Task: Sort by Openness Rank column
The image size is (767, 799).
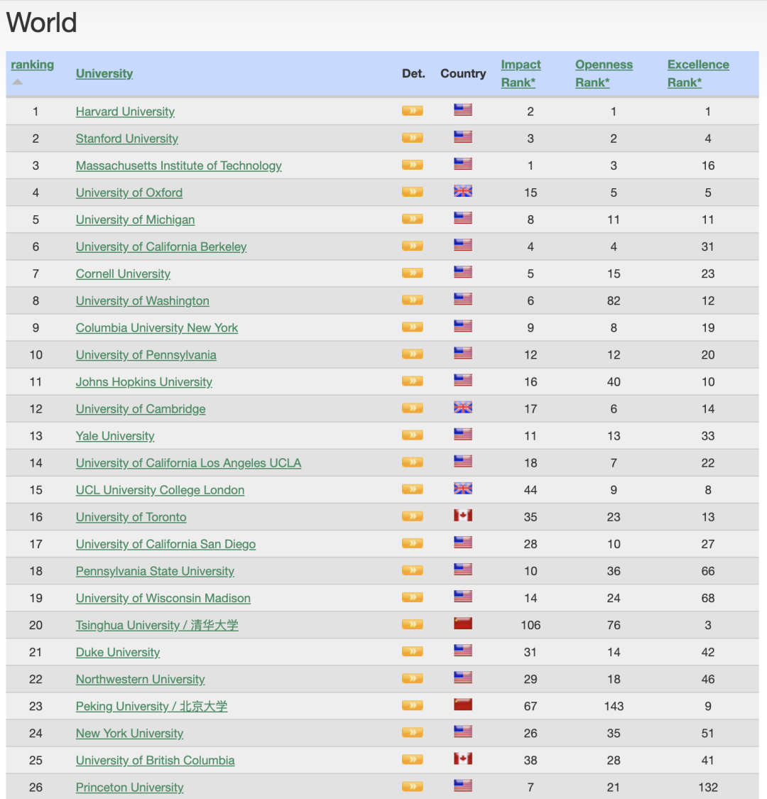Action: coord(604,73)
